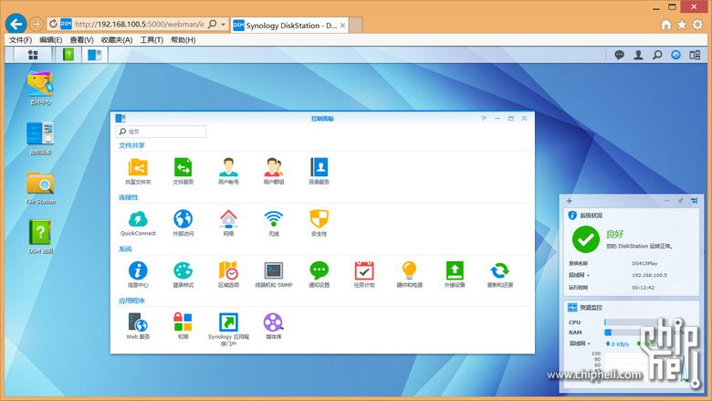
Task: Expand 局域网 dropdown in resource monitor widget
Action: pos(580,343)
